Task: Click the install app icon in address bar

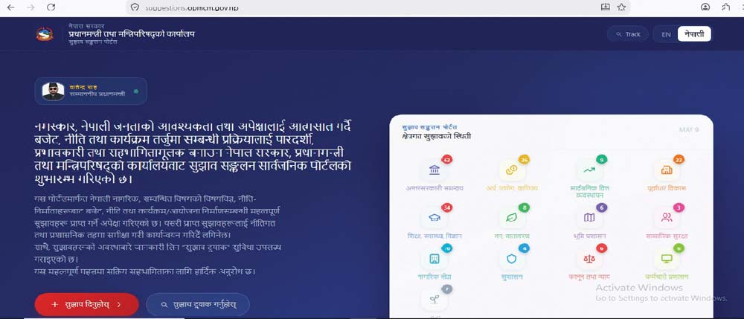Action: (605, 7)
